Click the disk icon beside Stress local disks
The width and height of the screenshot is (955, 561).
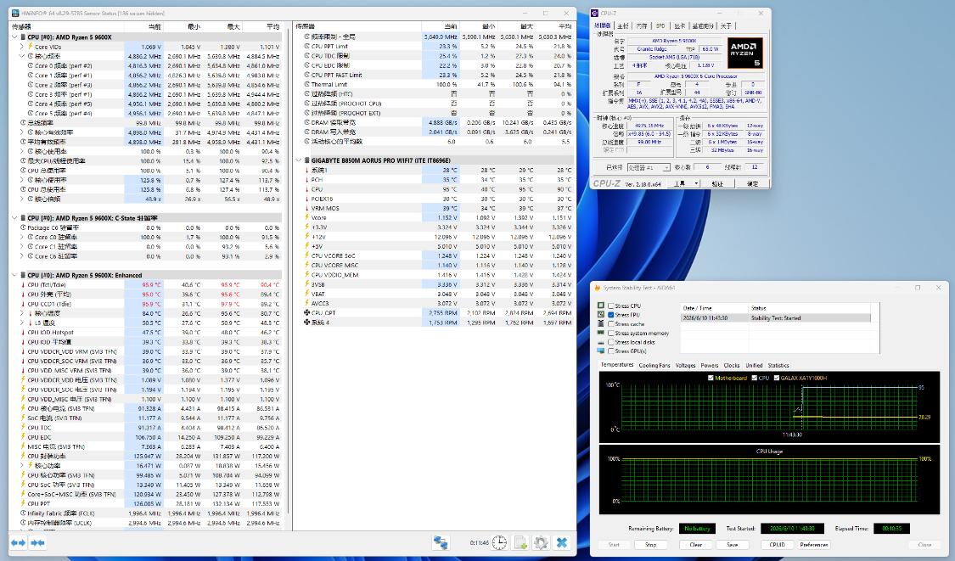pos(601,342)
